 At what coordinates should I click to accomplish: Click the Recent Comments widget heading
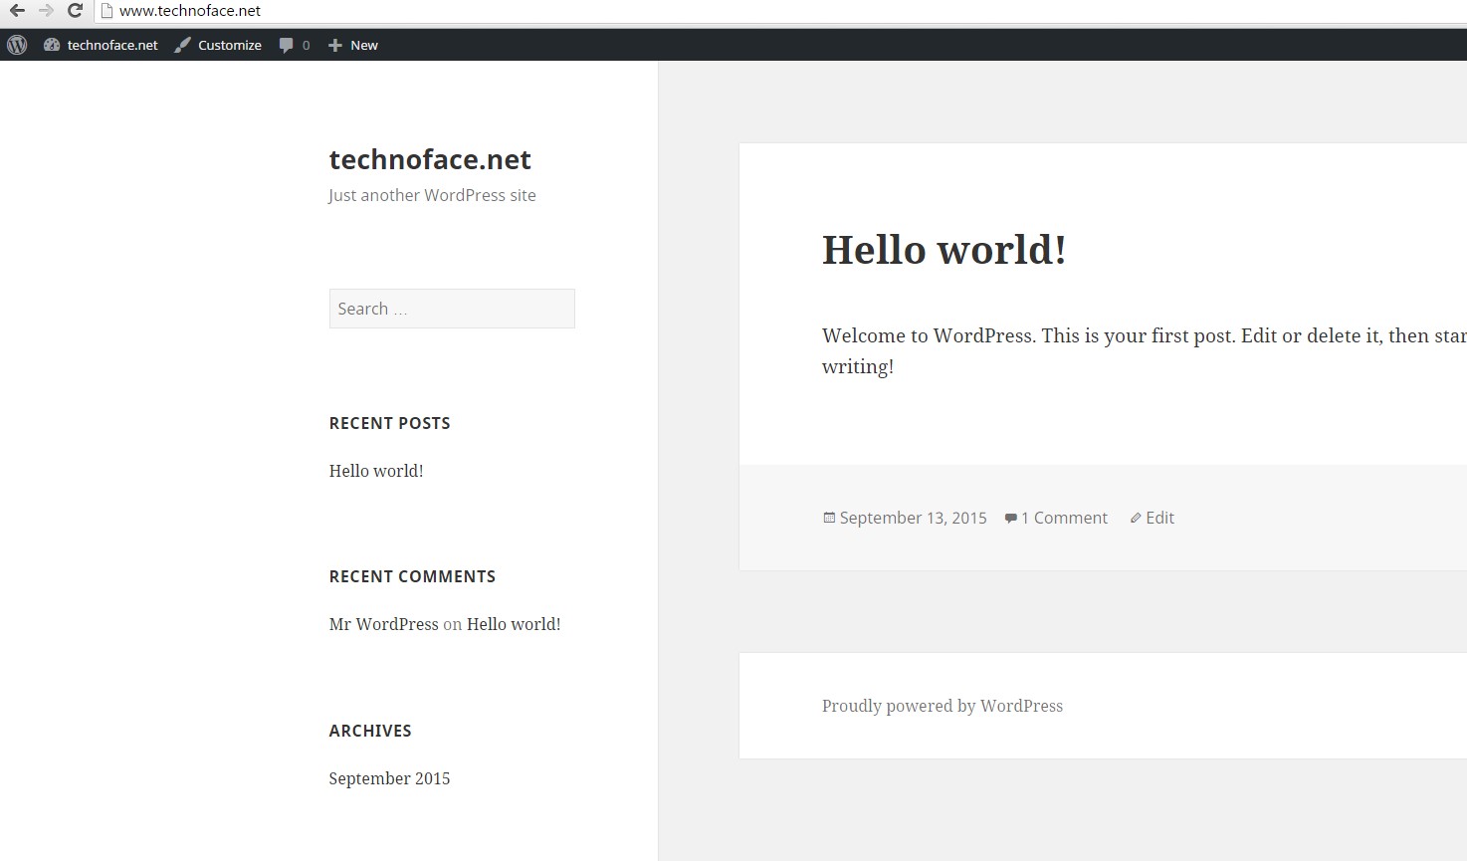click(412, 576)
